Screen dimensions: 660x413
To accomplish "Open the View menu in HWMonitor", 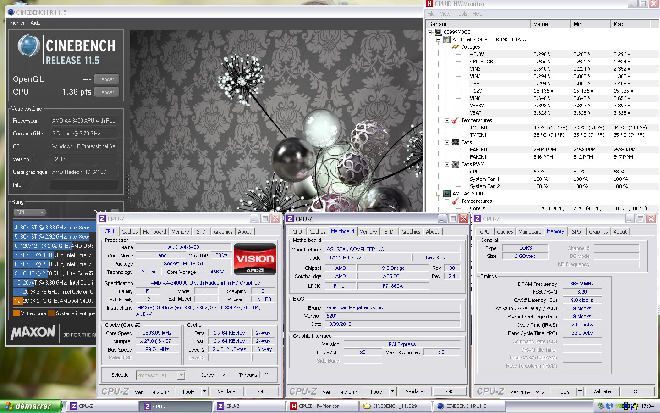I will (445, 14).
